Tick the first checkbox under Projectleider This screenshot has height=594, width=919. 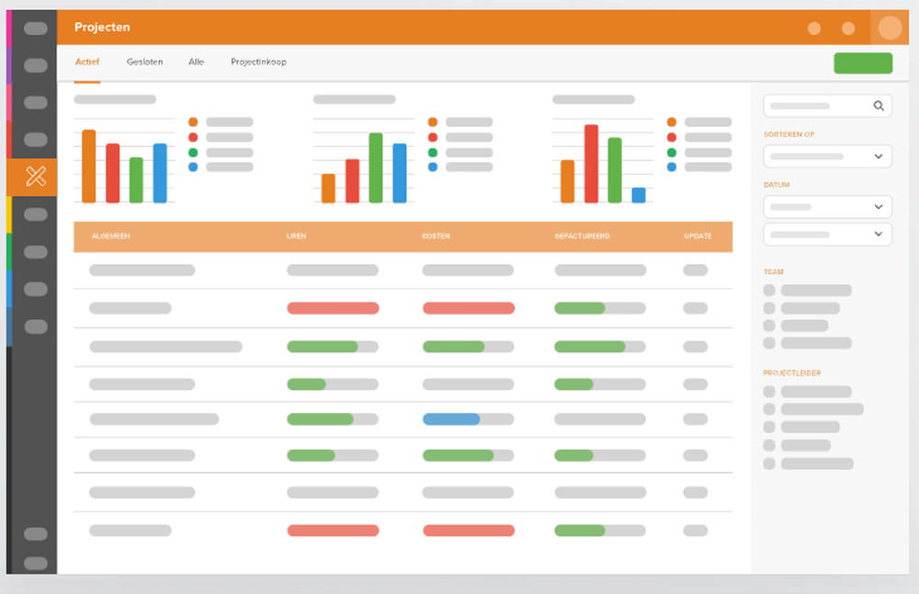tap(769, 392)
